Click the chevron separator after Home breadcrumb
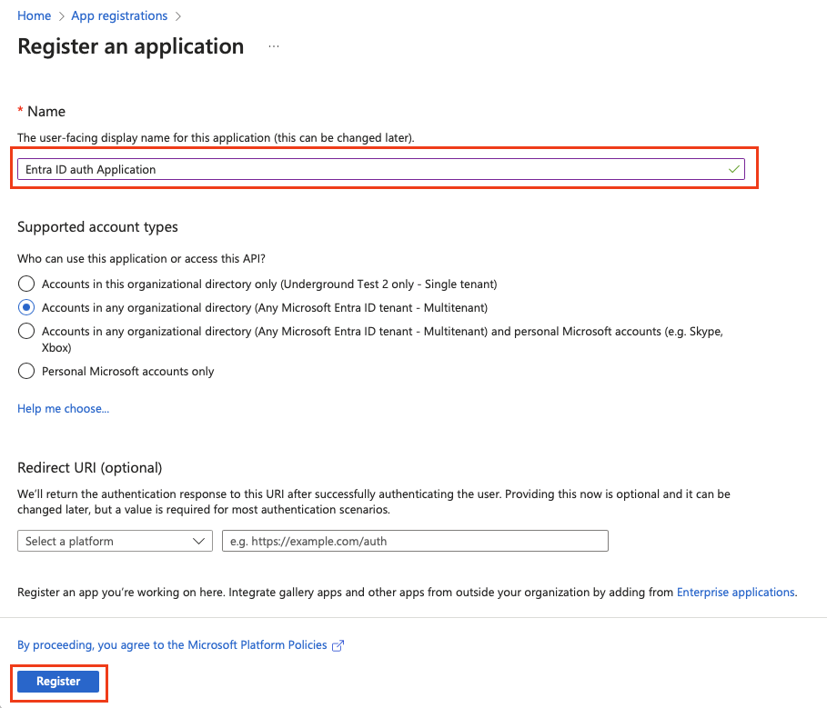Image resolution: width=827 pixels, height=708 pixels. tap(61, 16)
